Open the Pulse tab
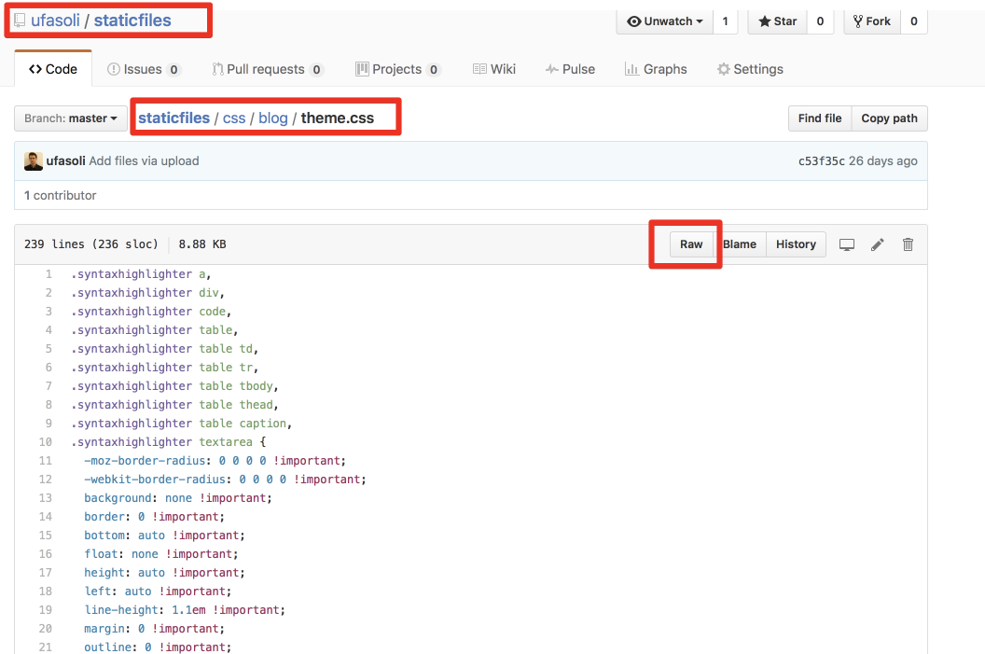Screen dimensions: 985x654 coord(571,69)
